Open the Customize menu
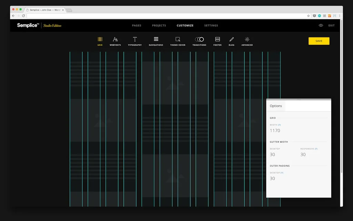 [x=185, y=25]
